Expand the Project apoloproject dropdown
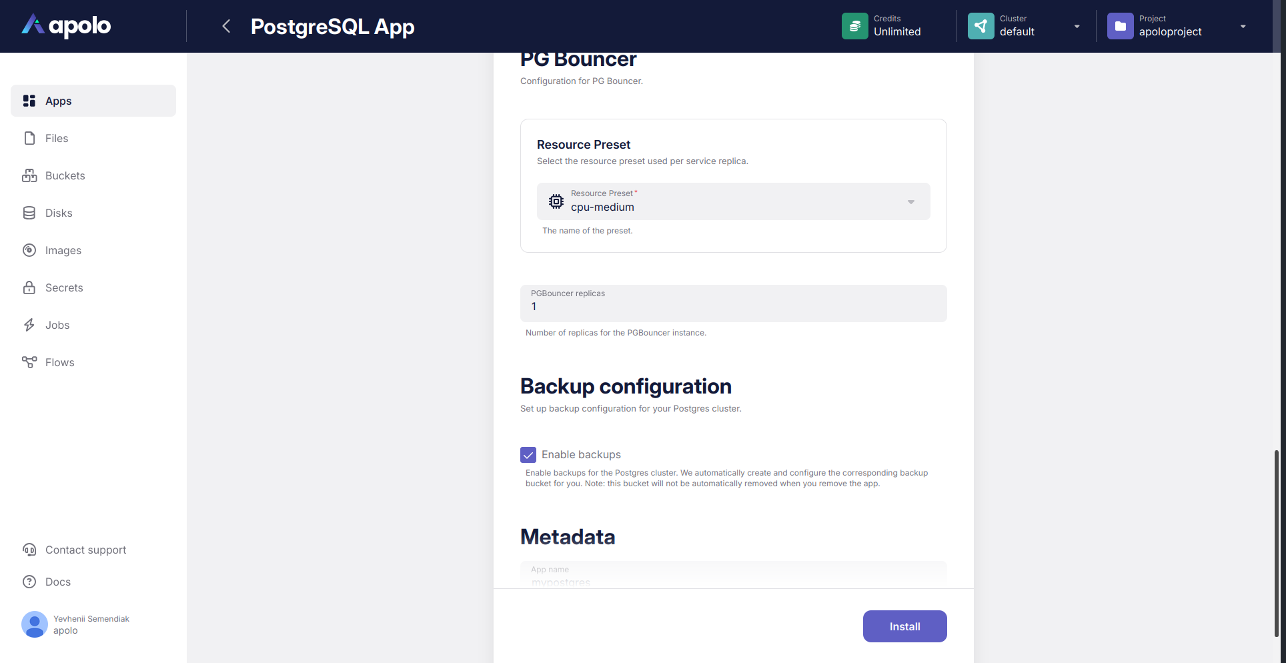 point(1242,27)
